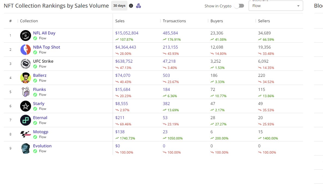
Task: Sort by the Buyers column header
Action: [x=217, y=21]
